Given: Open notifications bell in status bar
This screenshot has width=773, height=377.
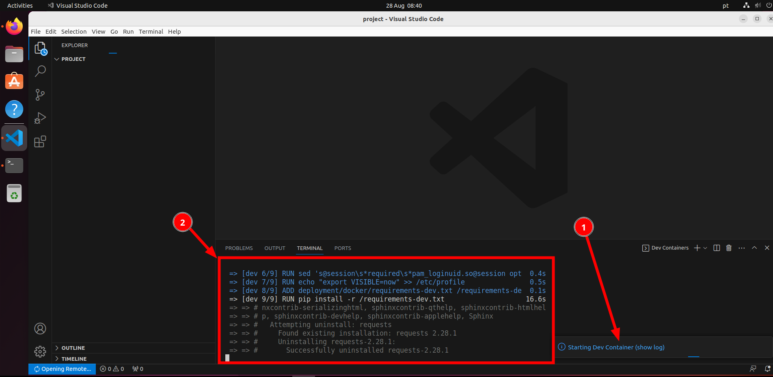Looking at the screenshot, I should tap(767, 369).
